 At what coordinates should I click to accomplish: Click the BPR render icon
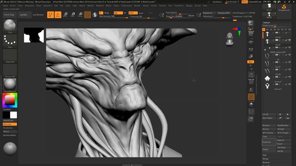pyautogui.click(x=251, y=23)
